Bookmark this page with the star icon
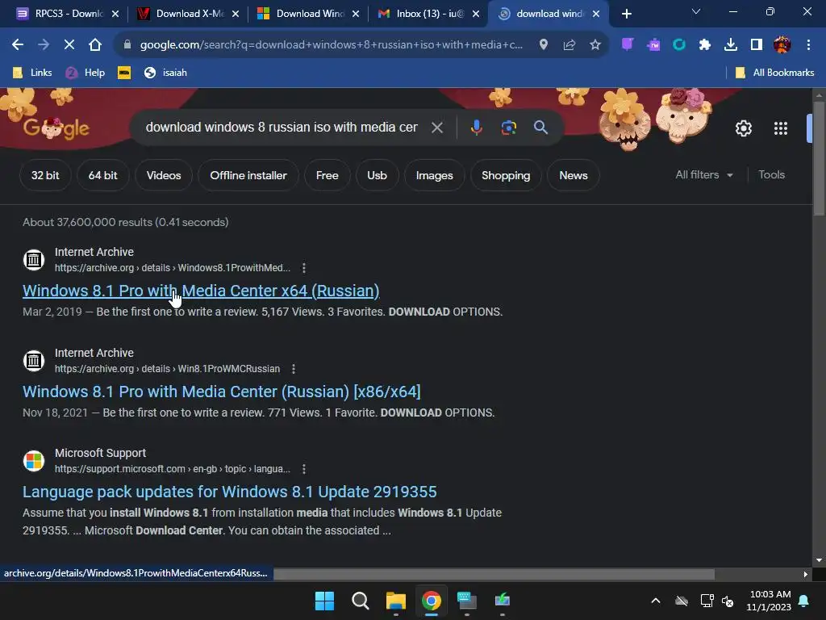The height and width of the screenshot is (620, 826). tap(594, 45)
